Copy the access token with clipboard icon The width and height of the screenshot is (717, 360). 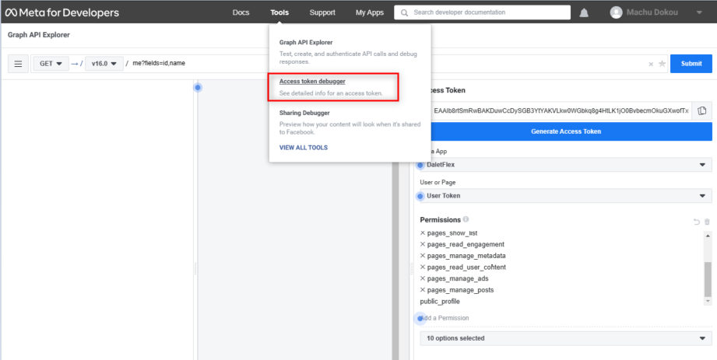[702, 111]
